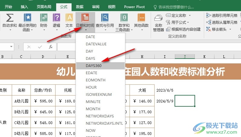Screen dimensions: 241x137
Task: Expand Lookup & Reference dropdown arrow
Action: point(105,30)
